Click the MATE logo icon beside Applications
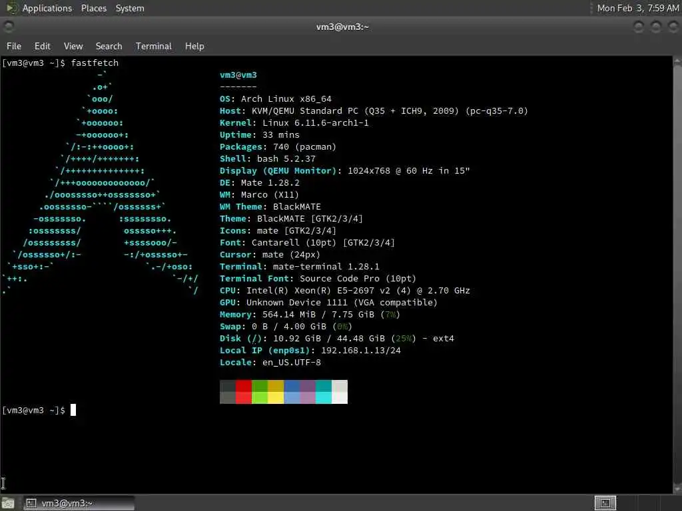The height and width of the screenshot is (511, 682). pyautogui.click(x=12, y=8)
